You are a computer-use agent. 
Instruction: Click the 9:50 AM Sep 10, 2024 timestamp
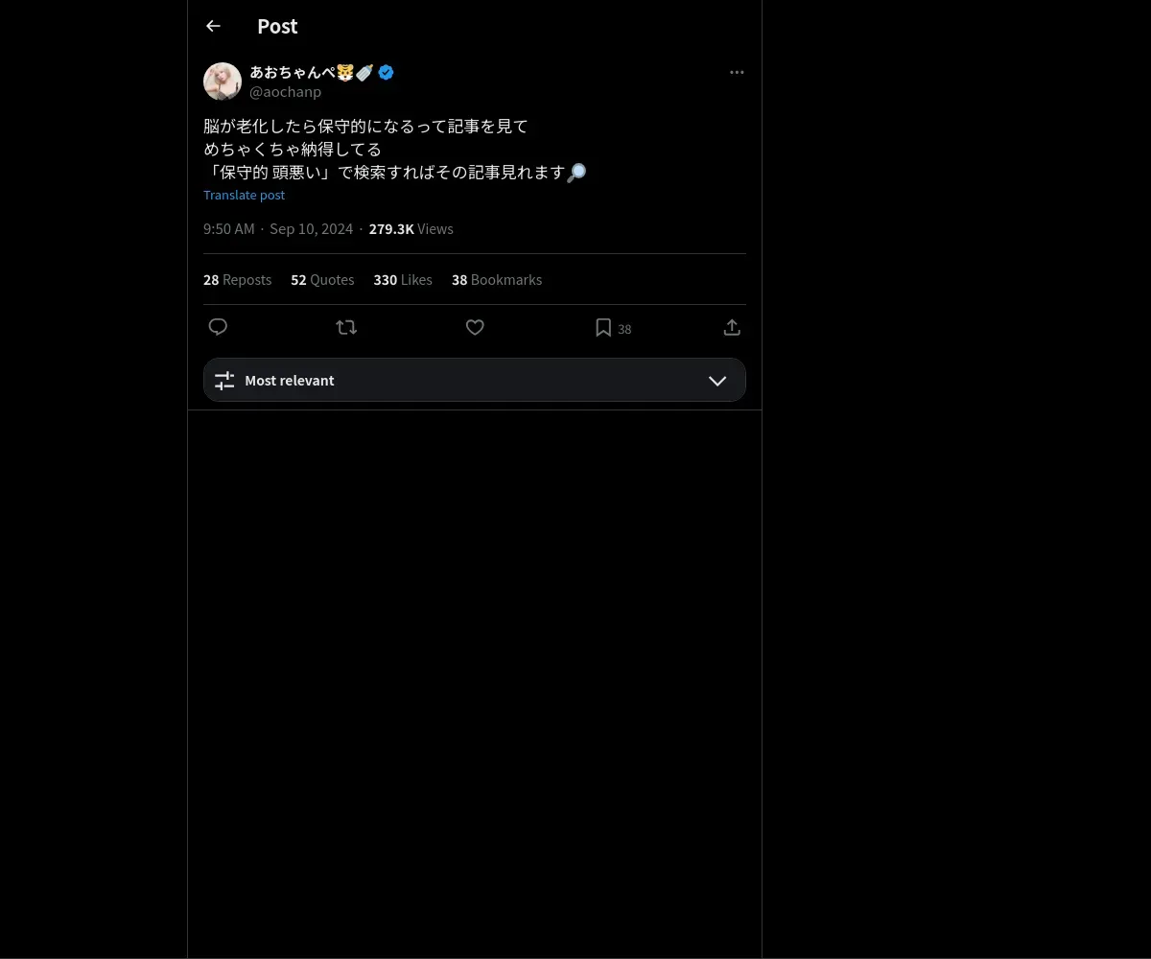(x=278, y=229)
